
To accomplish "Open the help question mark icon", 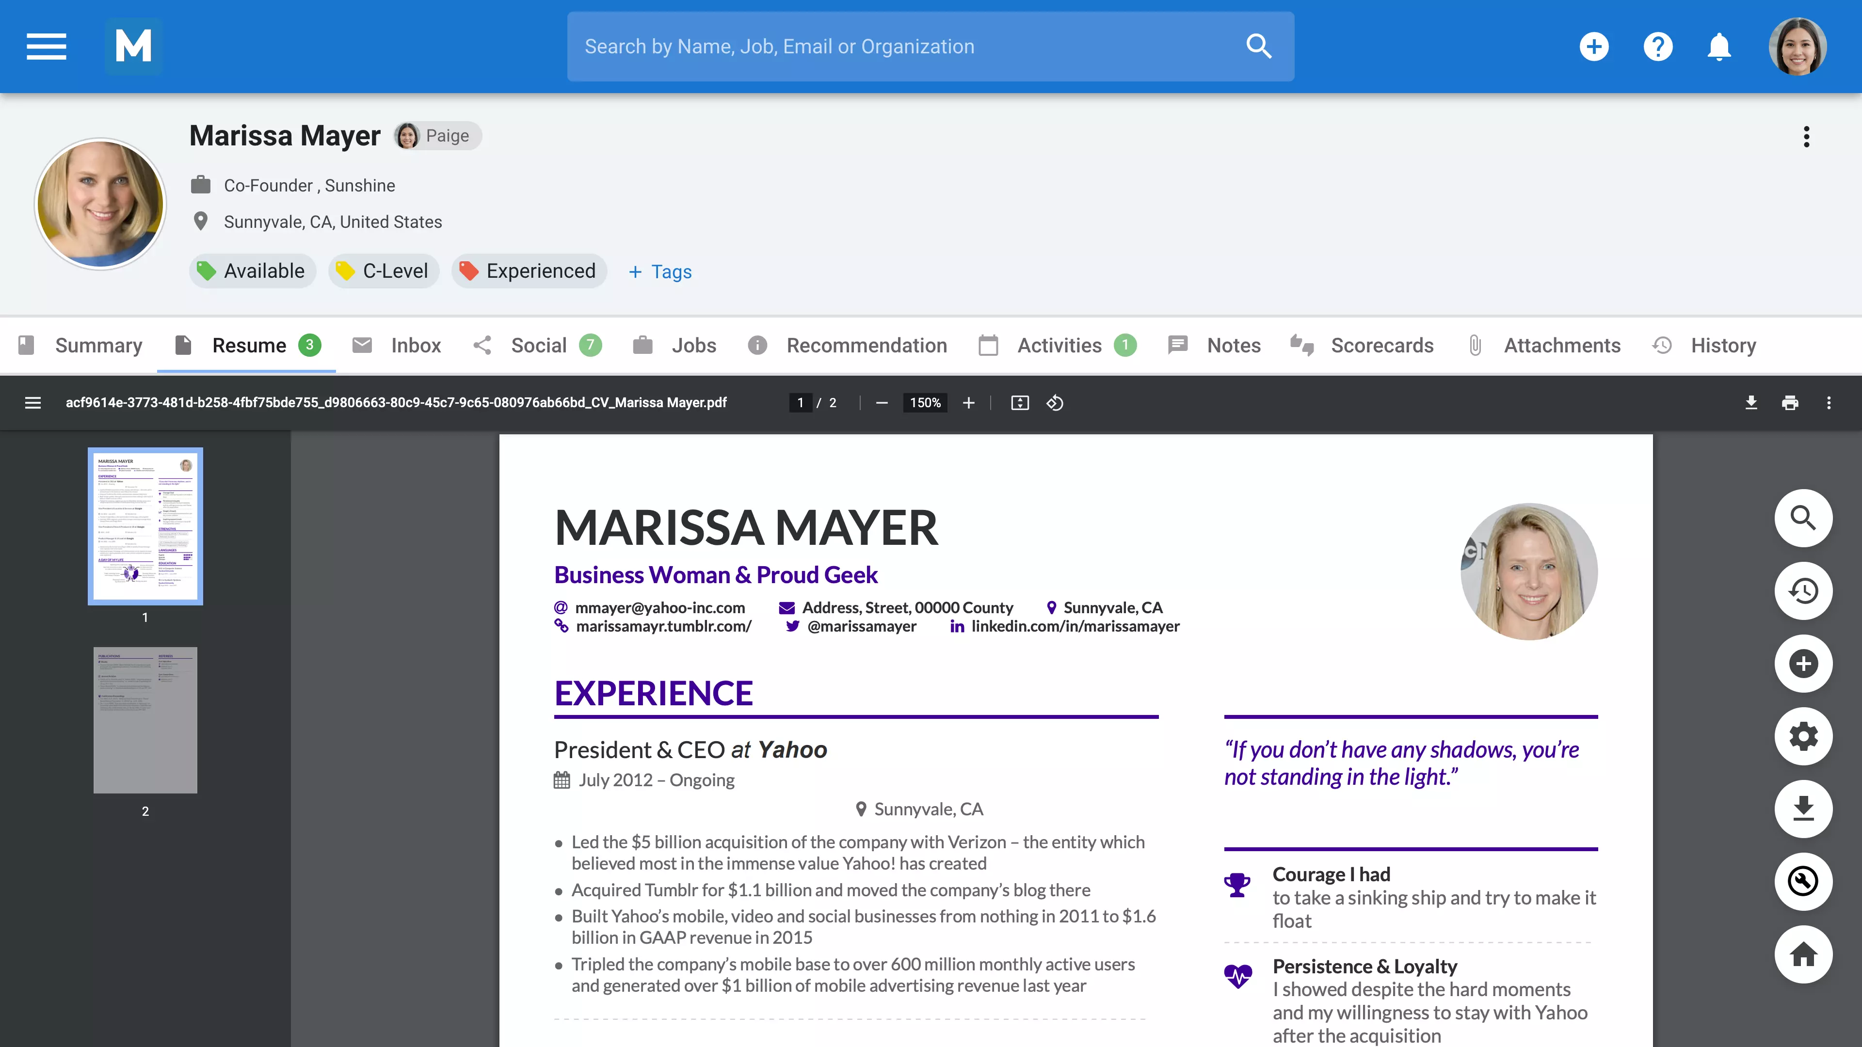I will point(1657,46).
